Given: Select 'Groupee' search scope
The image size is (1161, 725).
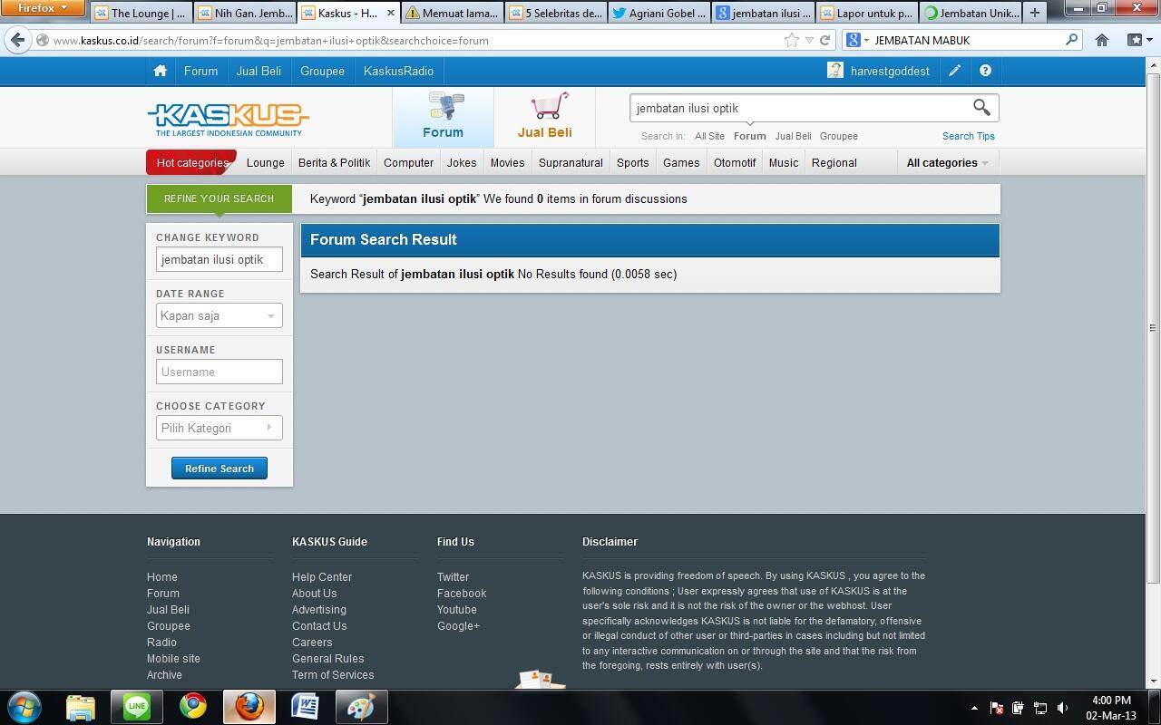Looking at the screenshot, I should click(838, 136).
